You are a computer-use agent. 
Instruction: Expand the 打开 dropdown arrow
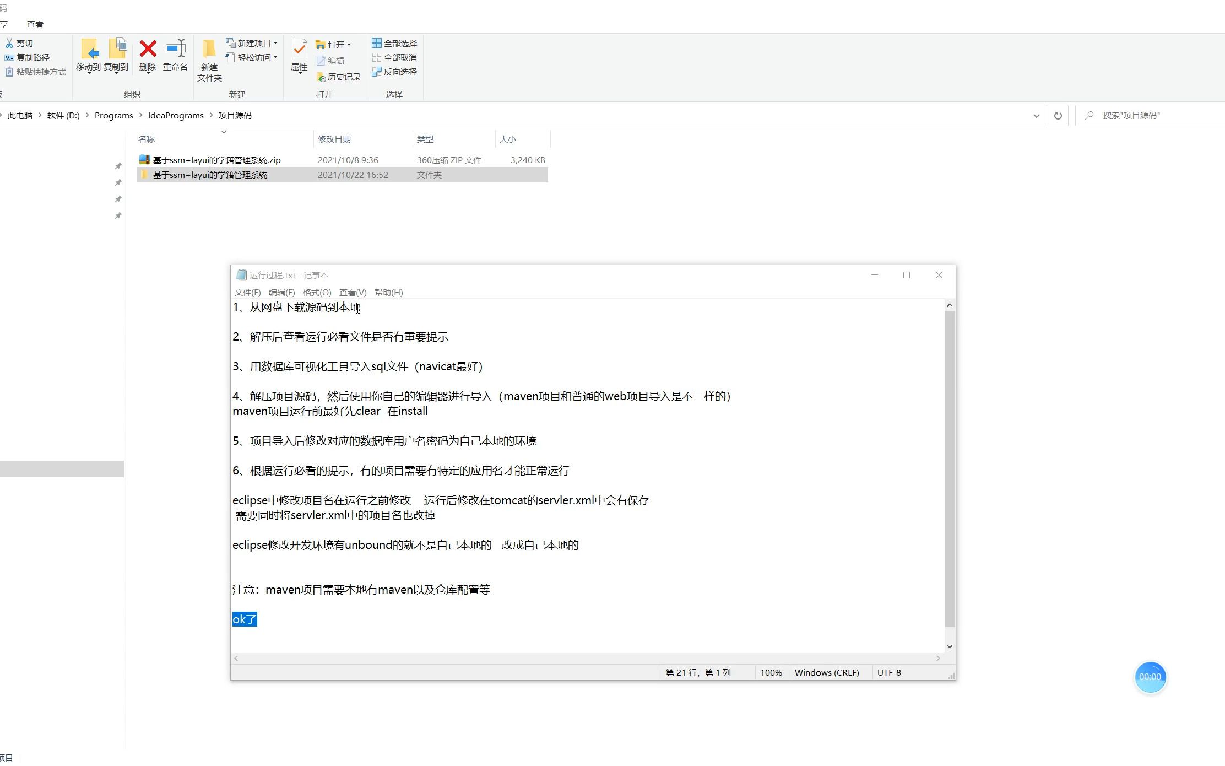[349, 44]
